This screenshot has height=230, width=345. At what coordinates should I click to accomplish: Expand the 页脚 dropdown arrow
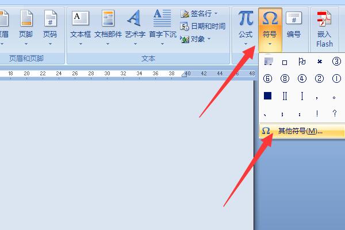(x=26, y=44)
